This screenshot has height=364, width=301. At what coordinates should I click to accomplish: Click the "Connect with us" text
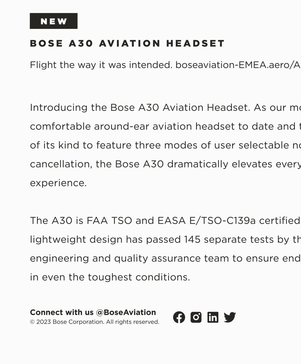click(x=61, y=312)
